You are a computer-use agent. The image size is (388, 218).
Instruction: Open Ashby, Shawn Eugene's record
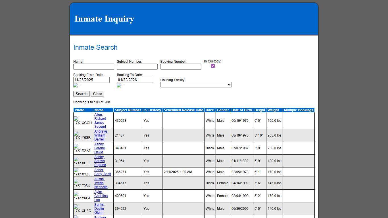pos(99,161)
